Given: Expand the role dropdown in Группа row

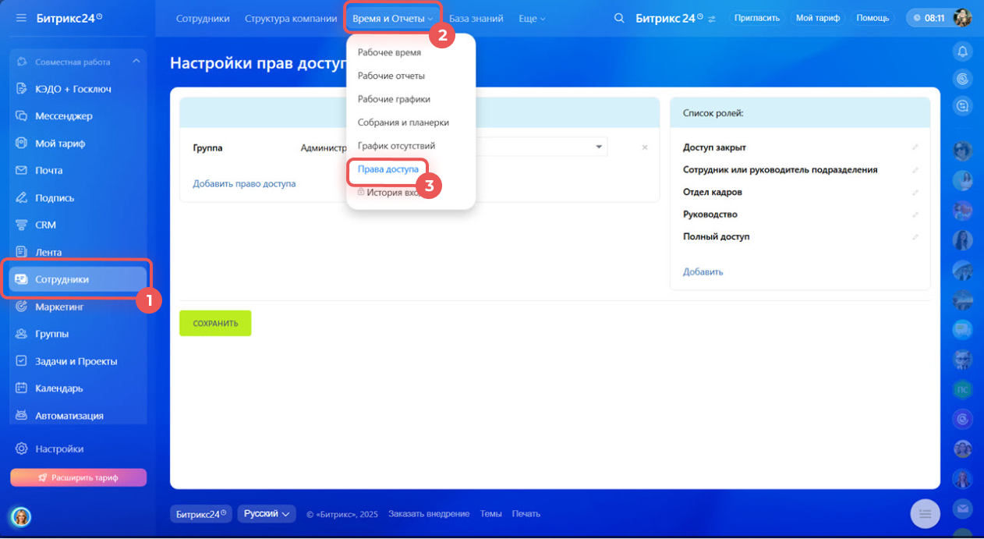Looking at the screenshot, I should (x=599, y=147).
